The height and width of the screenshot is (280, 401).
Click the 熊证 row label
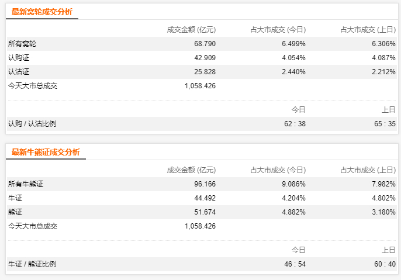tap(15, 212)
